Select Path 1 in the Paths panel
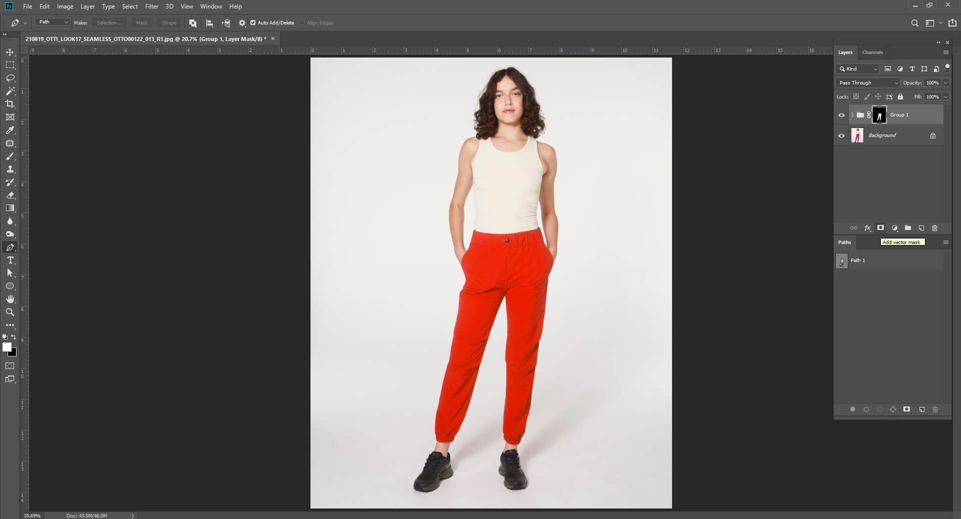This screenshot has height=519, width=961. 858,260
